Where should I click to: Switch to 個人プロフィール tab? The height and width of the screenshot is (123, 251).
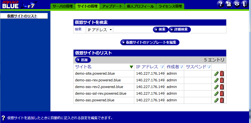(x=140, y=6)
